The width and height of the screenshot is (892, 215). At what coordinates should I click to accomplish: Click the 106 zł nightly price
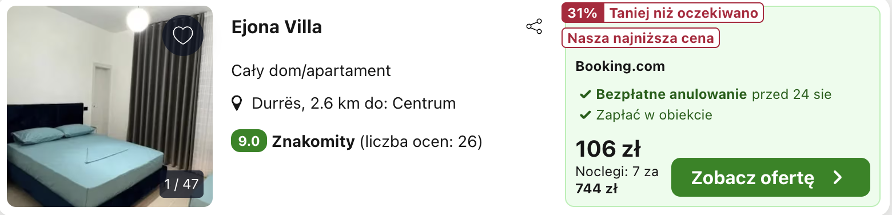click(608, 149)
